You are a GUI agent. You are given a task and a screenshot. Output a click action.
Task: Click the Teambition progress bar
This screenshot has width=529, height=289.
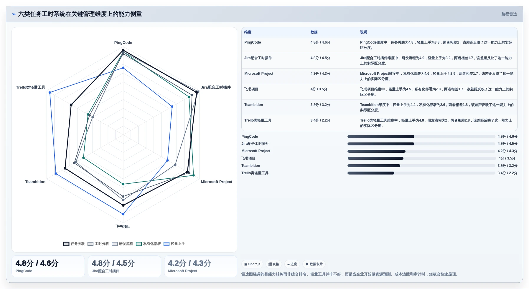[x=421, y=166]
